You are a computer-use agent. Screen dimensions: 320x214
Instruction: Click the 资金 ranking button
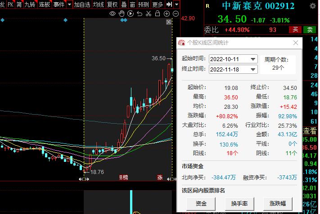click(201, 204)
